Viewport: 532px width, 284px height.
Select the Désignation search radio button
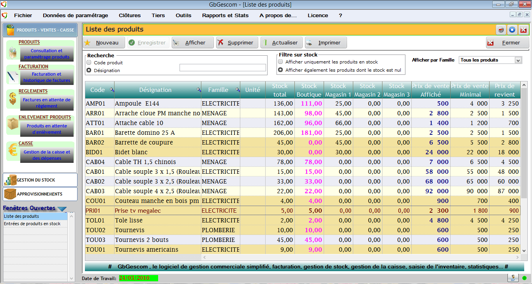[x=89, y=71]
